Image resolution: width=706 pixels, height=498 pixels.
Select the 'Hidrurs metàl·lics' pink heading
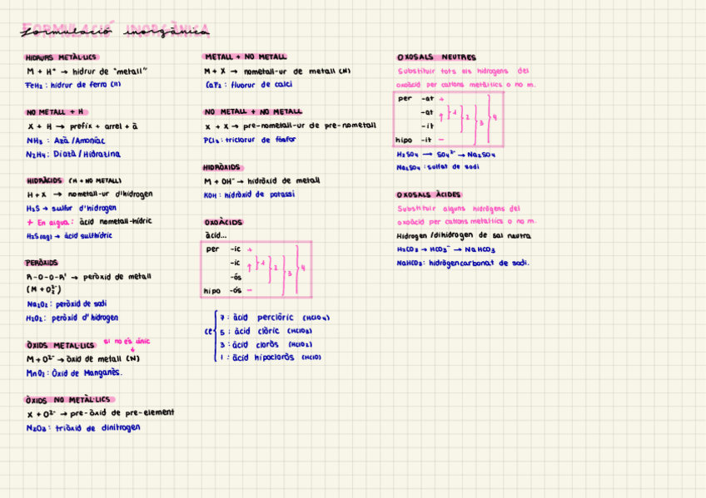[x=61, y=57]
